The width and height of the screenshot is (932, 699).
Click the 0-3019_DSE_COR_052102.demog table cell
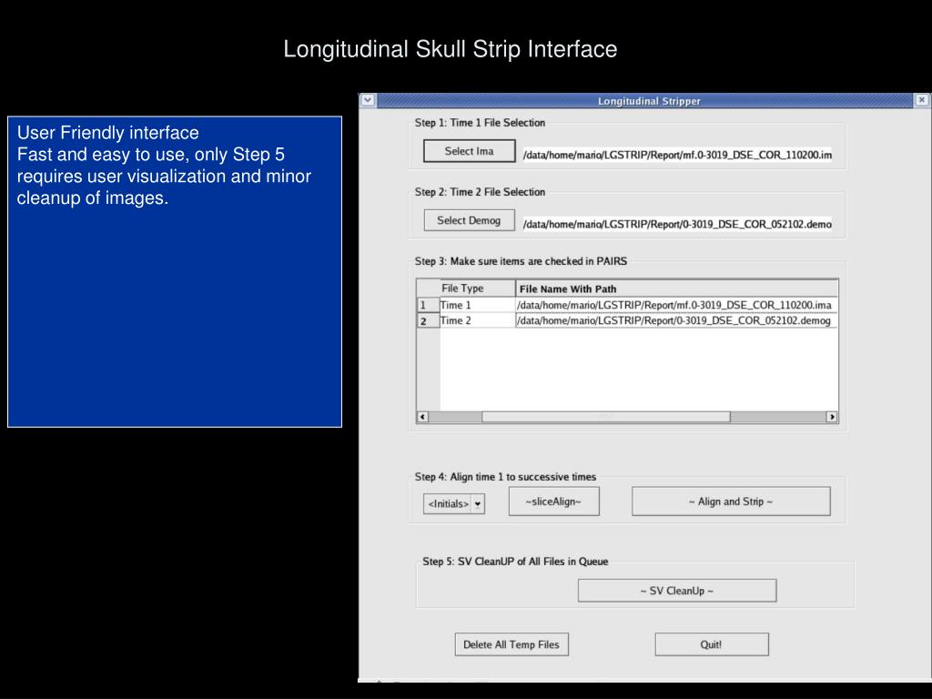point(677,320)
